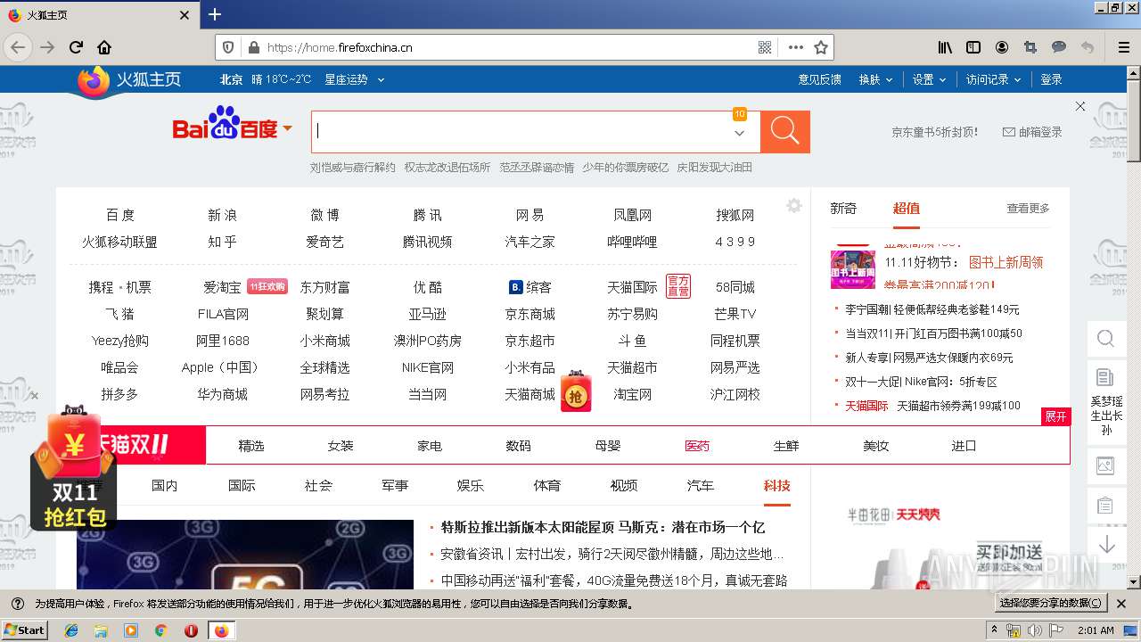Open the chat bubble toolbar icon

(1059, 47)
